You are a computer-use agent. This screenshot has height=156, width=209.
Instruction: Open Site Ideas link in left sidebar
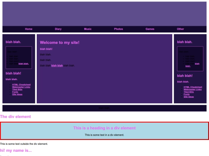point(17,94)
